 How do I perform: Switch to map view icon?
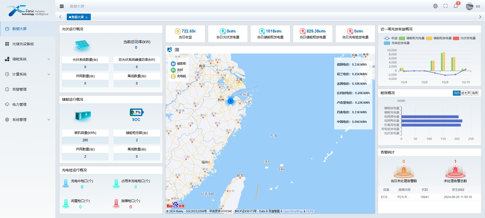tap(169, 50)
